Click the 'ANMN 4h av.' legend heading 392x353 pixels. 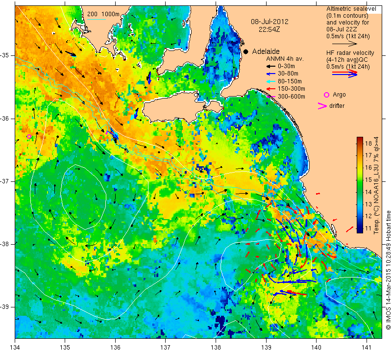(285, 59)
